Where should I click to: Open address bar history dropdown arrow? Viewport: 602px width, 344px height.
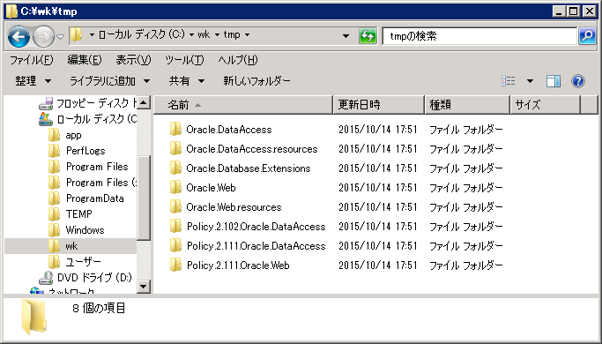pyautogui.click(x=346, y=36)
